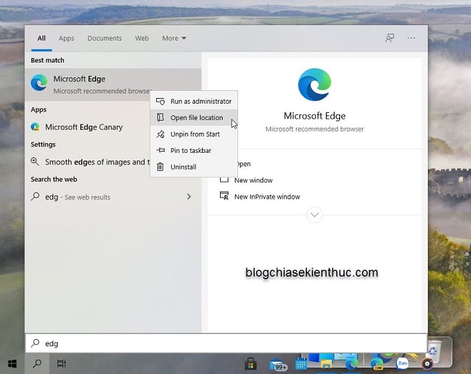471x374 pixels.
Task: Open Mail app with 99+ badge on taskbar
Action: (x=278, y=364)
